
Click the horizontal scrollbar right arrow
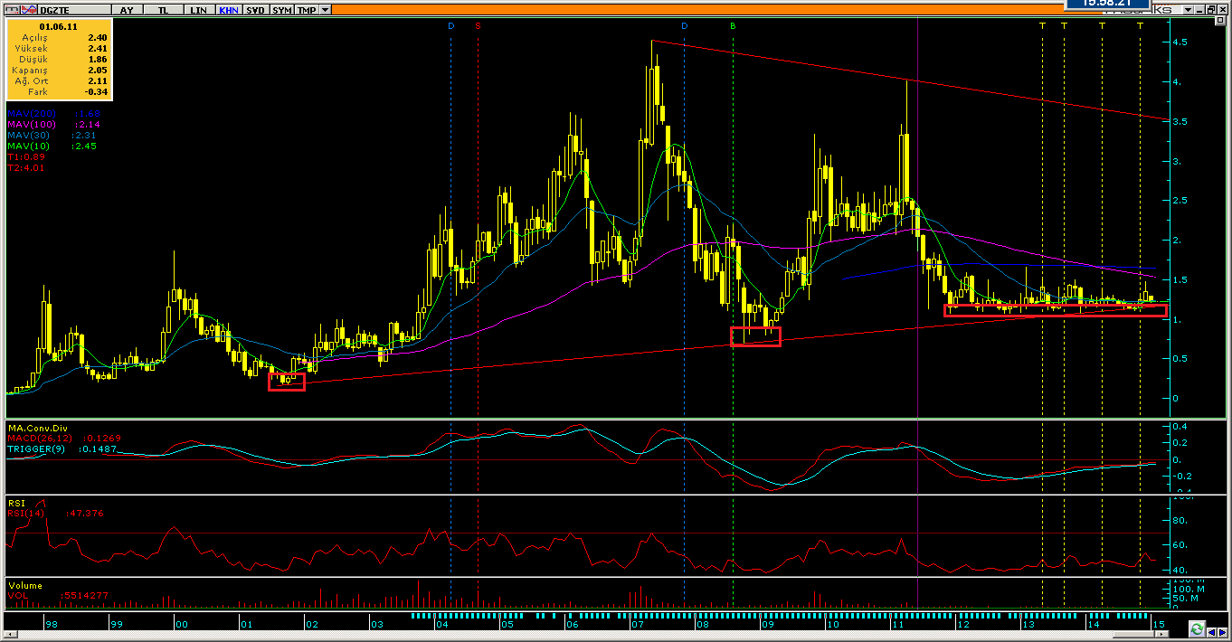(x=1161, y=634)
